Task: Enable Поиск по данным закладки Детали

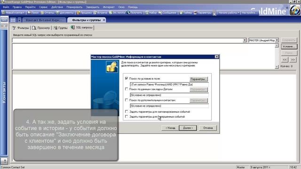Action: 127,89
